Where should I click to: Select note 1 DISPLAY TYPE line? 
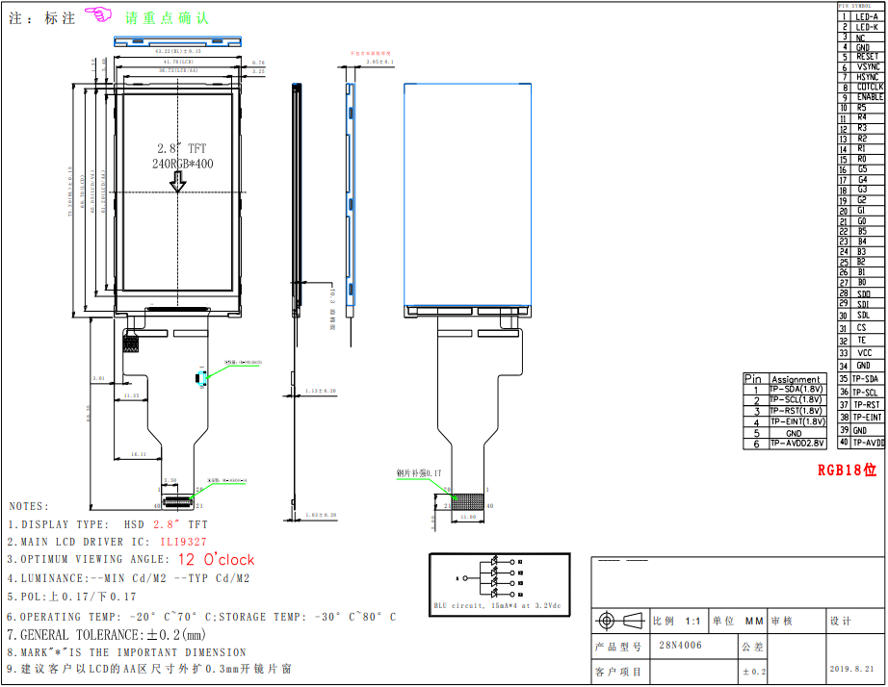tap(108, 524)
